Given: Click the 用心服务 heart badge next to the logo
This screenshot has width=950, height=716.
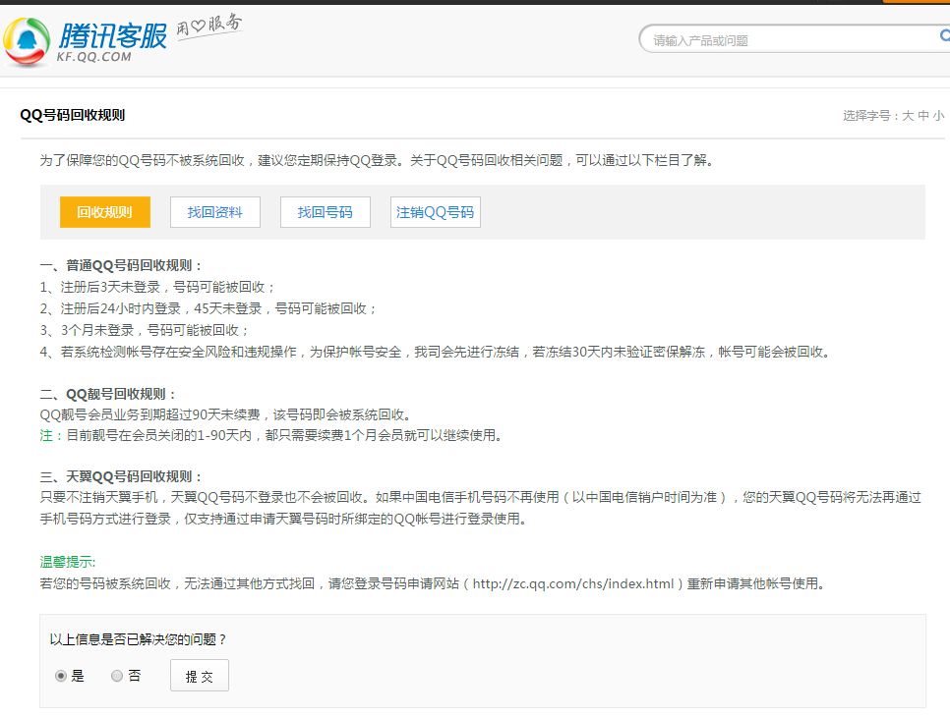Looking at the screenshot, I should pos(210,29).
